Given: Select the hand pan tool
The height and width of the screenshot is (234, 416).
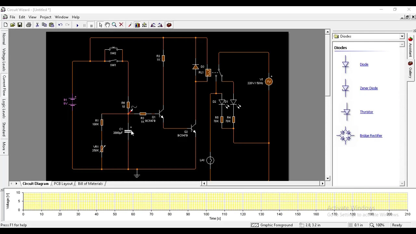Looking at the screenshot, I should [x=107, y=25].
